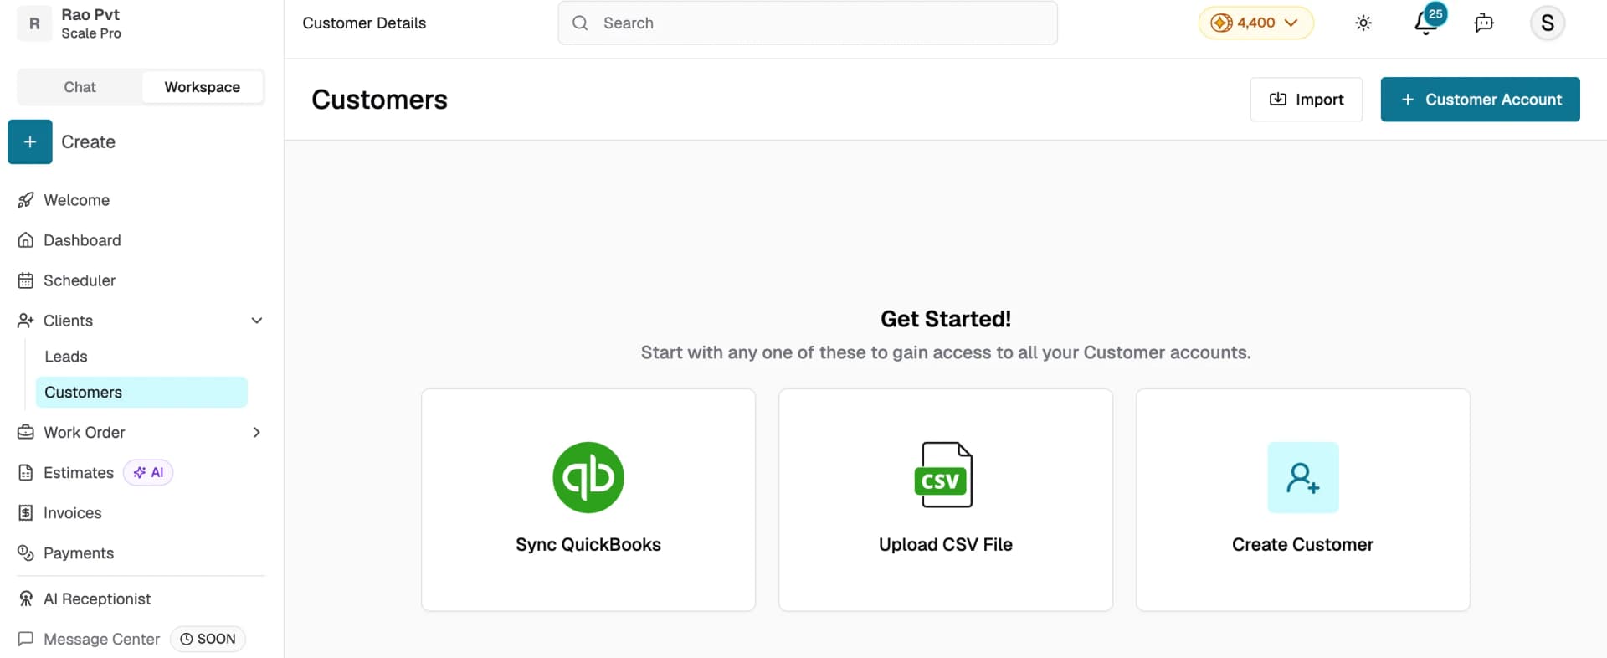Click the Create button label
Screen dimensions: 1607x658
[x=88, y=142]
